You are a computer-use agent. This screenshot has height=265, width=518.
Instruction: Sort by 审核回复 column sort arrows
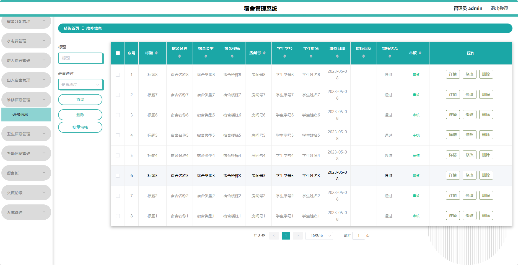tap(364, 56)
